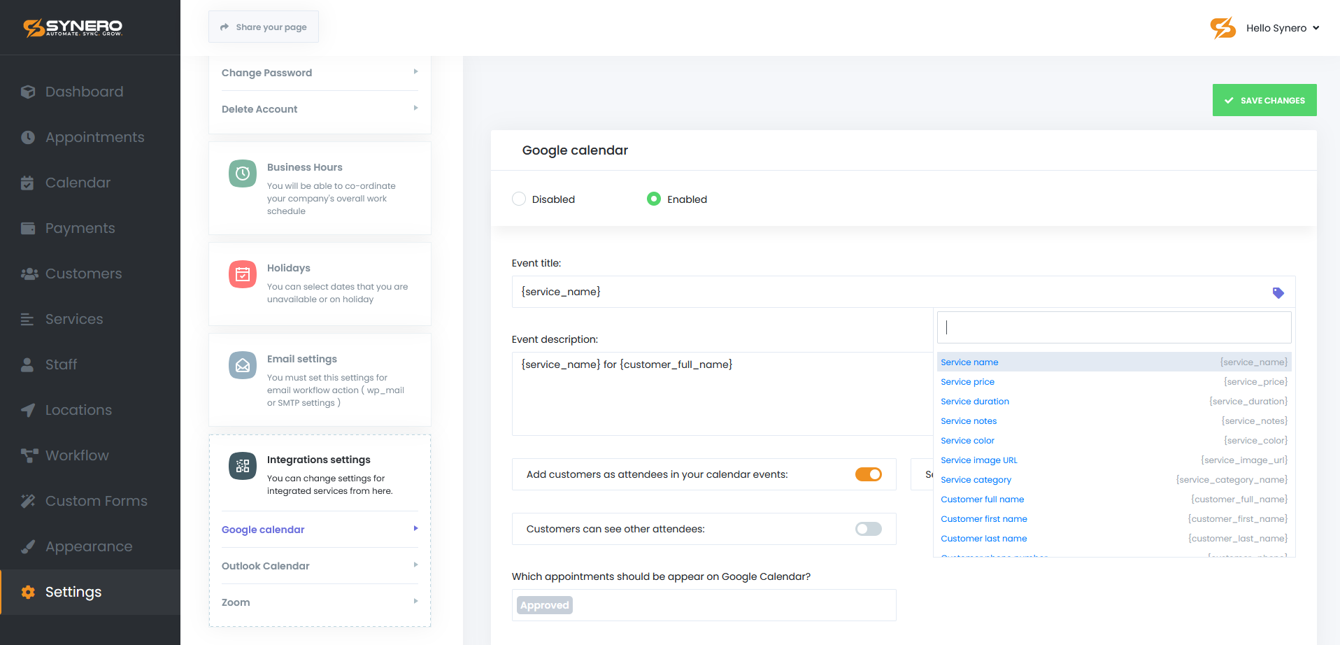
Task: Click the Save Changes button
Action: click(1264, 100)
